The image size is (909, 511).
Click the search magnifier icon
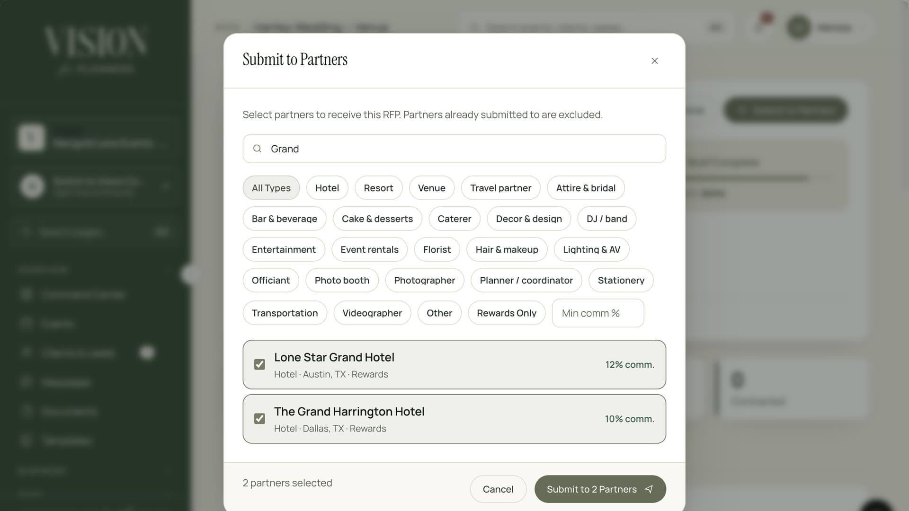[257, 149]
